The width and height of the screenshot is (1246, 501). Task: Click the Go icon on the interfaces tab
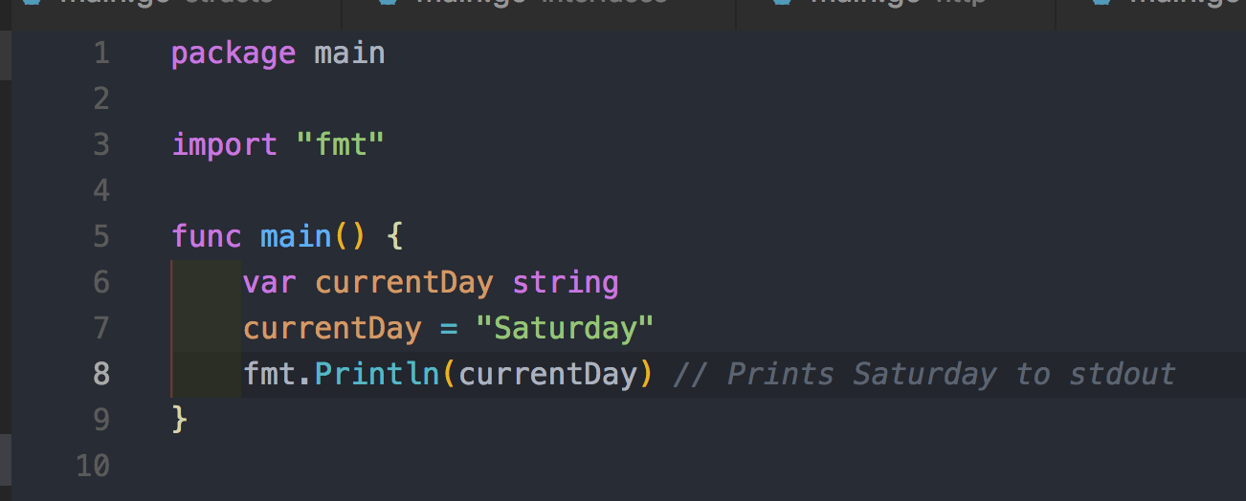387,3
